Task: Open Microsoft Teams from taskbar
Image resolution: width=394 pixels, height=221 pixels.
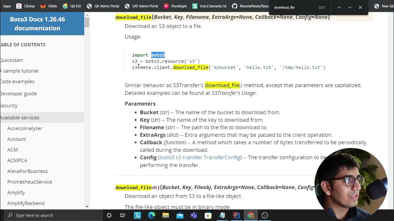Action: 194,215
